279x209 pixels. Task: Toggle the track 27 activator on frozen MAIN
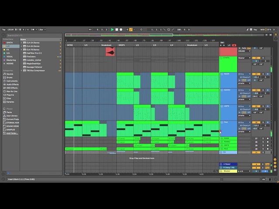pyautogui.click(x=256, y=138)
